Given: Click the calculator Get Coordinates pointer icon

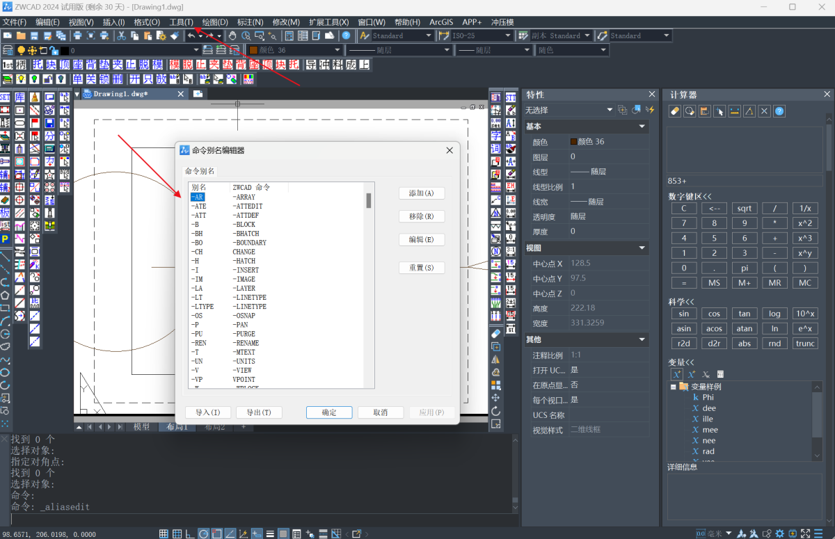Looking at the screenshot, I should tap(719, 111).
